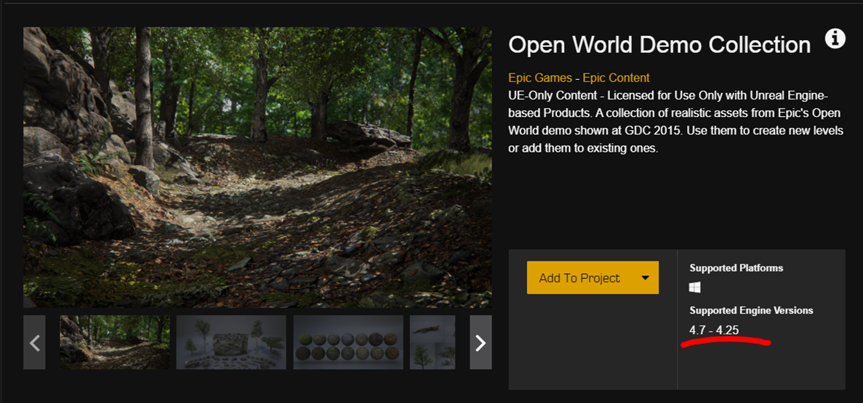The height and width of the screenshot is (403, 863).
Task: Show next thumbnails with right arrow
Action: 481,343
